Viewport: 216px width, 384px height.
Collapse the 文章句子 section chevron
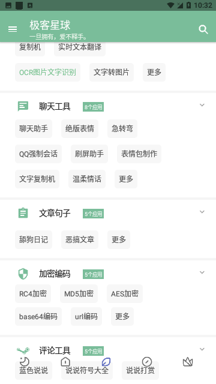[202, 212]
